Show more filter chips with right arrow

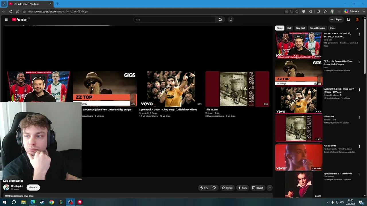(357, 28)
